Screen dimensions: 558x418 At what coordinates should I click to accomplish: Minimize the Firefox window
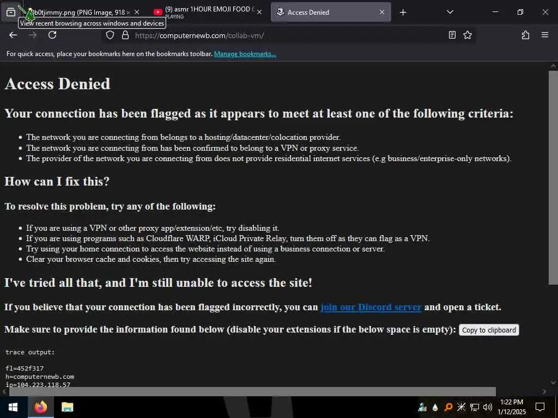click(495, 12)
